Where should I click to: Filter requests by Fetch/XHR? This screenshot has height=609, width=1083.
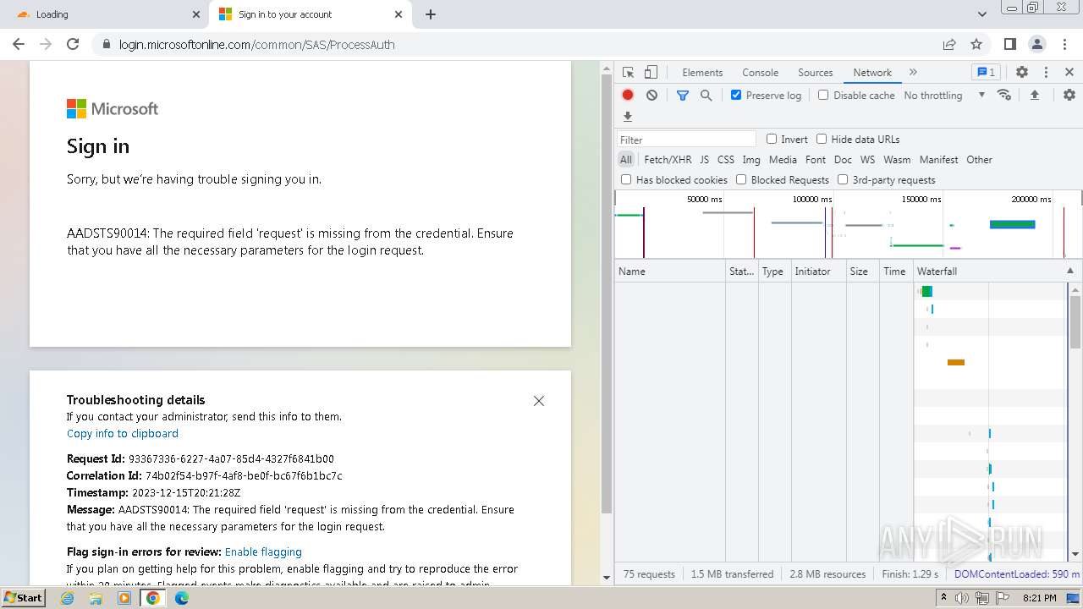coord(668,160)
